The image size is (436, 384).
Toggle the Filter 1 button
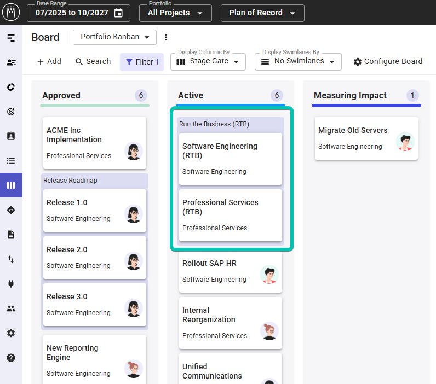point(142,62)
